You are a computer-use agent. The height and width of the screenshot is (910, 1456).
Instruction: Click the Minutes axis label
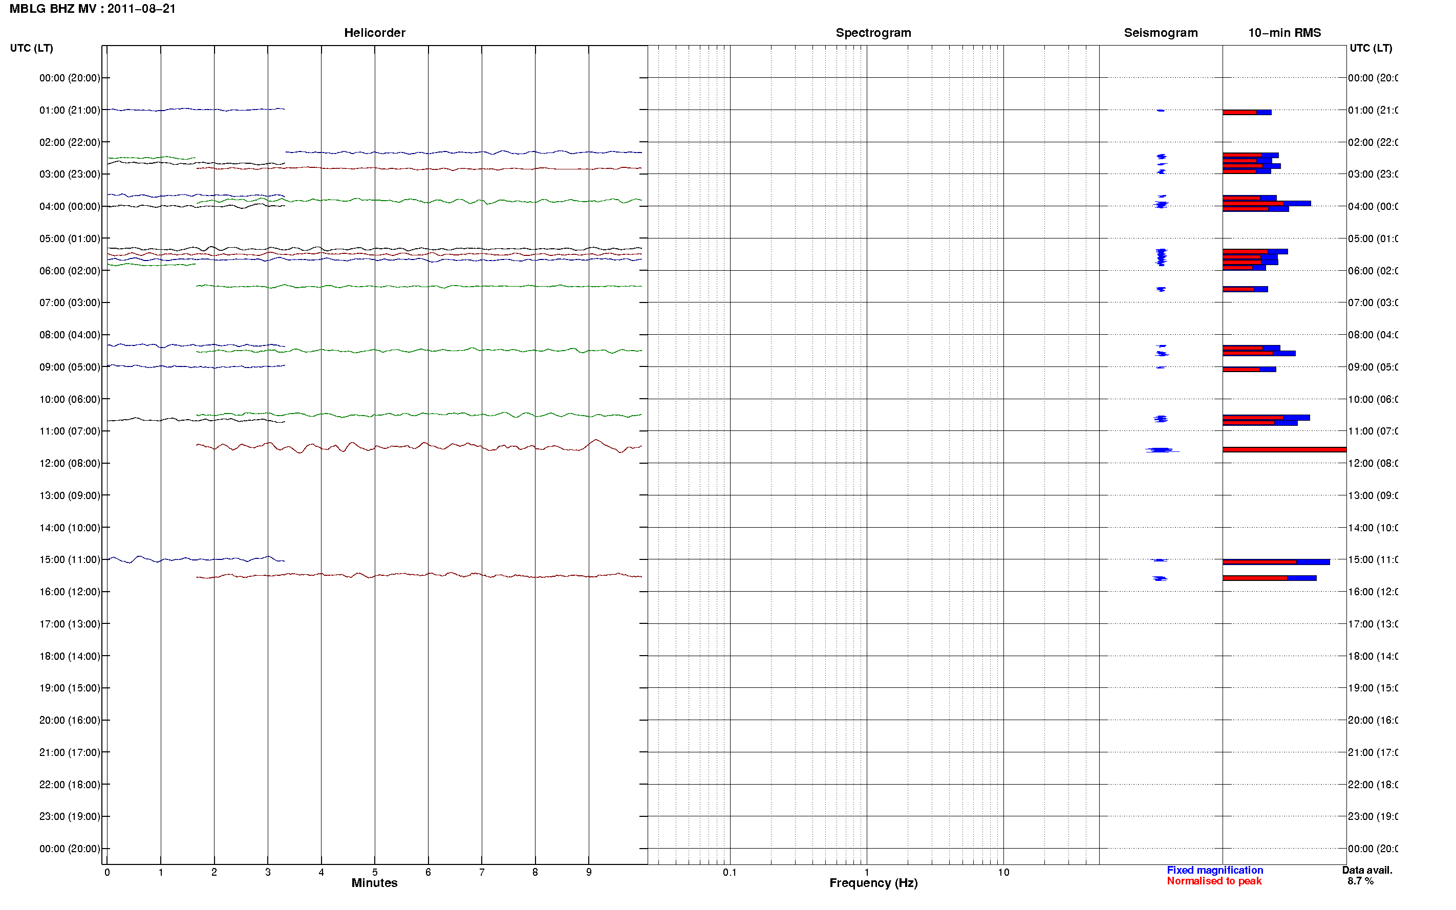point(374,883)
